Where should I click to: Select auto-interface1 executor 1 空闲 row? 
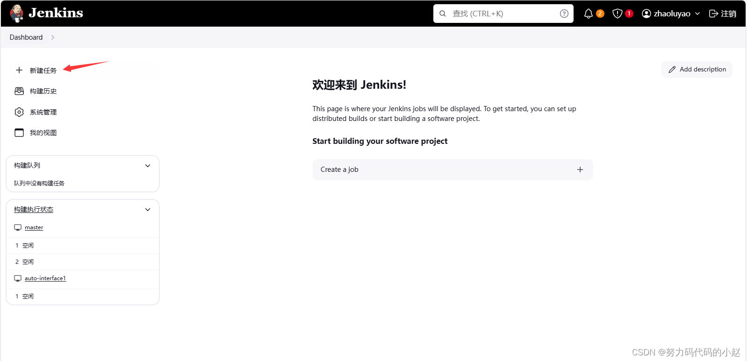tap(83, 297)
